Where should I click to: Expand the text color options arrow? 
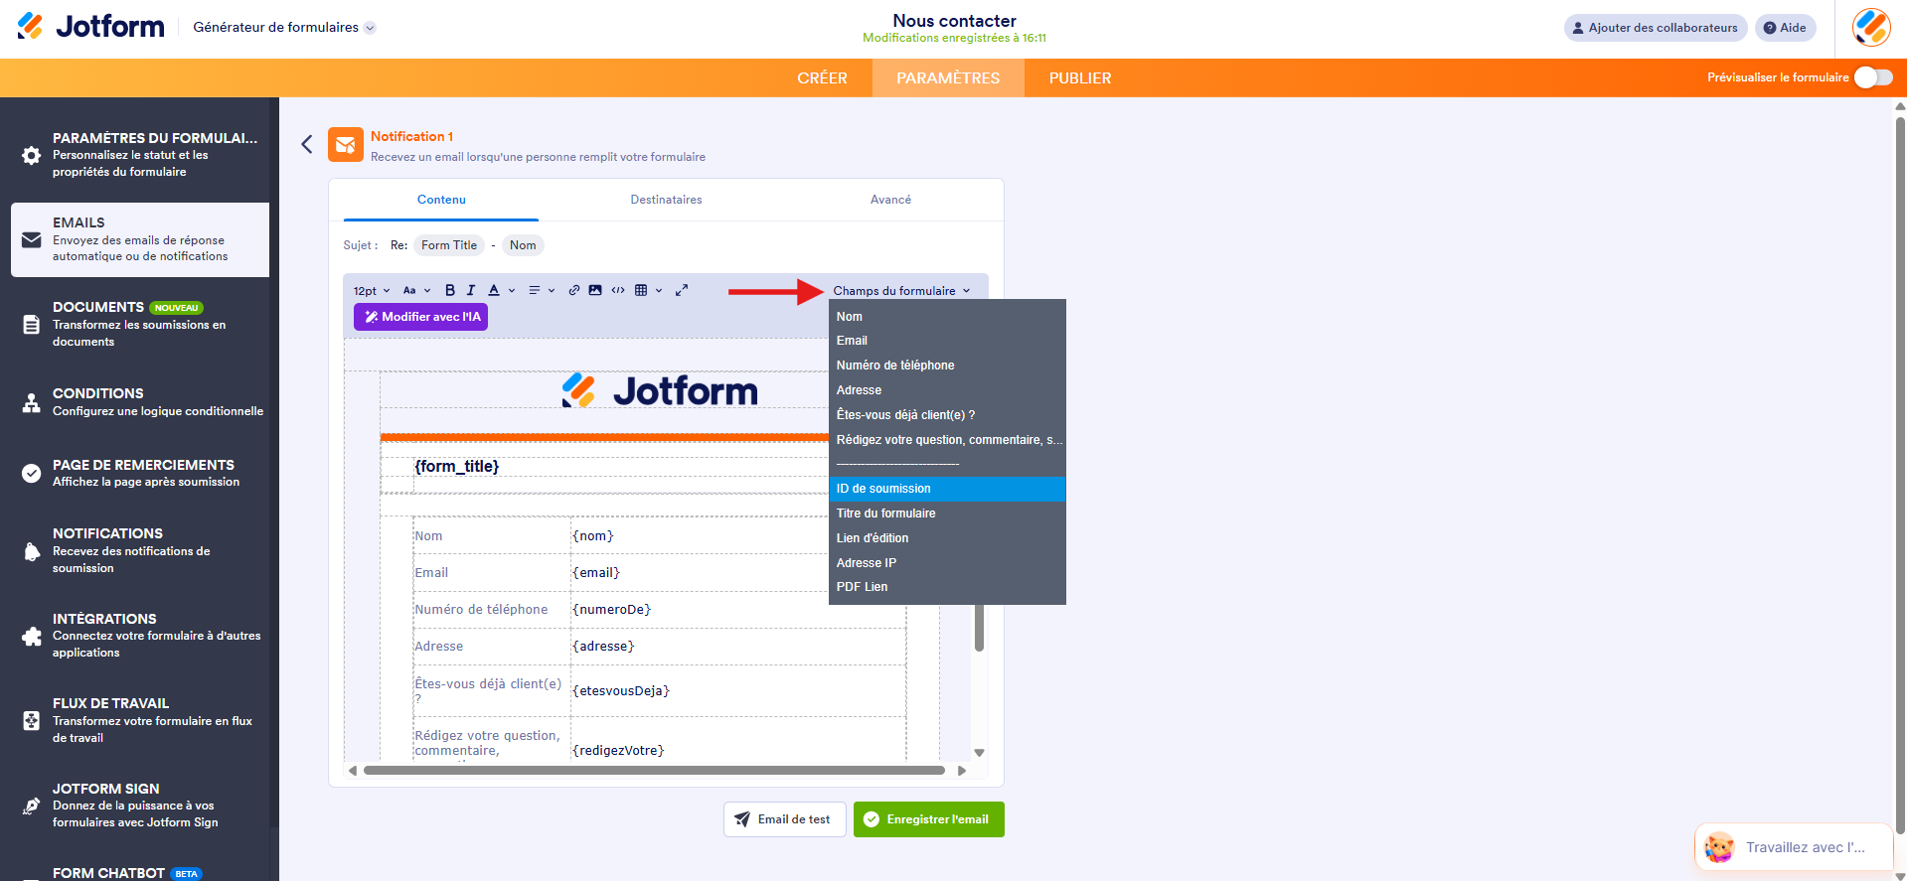[x=512, y=291]
